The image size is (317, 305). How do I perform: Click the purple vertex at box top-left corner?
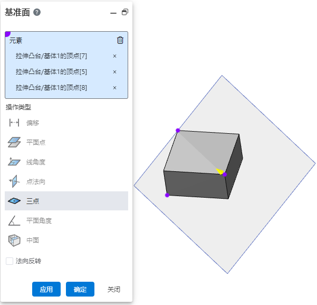(x=178, y=131)
